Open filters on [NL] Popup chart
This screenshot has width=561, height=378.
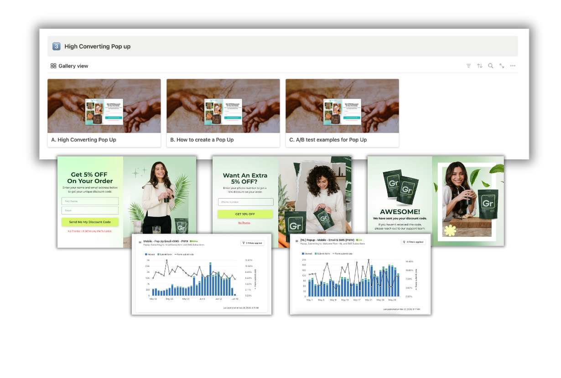(413, 242)
